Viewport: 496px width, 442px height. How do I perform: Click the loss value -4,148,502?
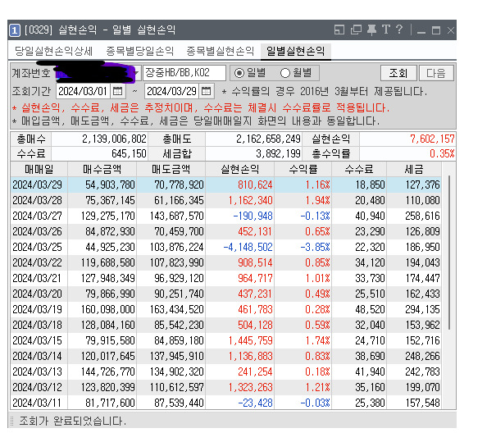248,247
